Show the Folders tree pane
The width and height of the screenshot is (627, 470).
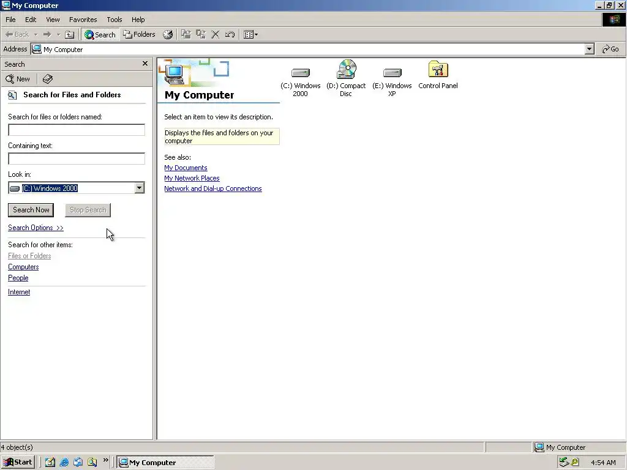coord(139,34)
